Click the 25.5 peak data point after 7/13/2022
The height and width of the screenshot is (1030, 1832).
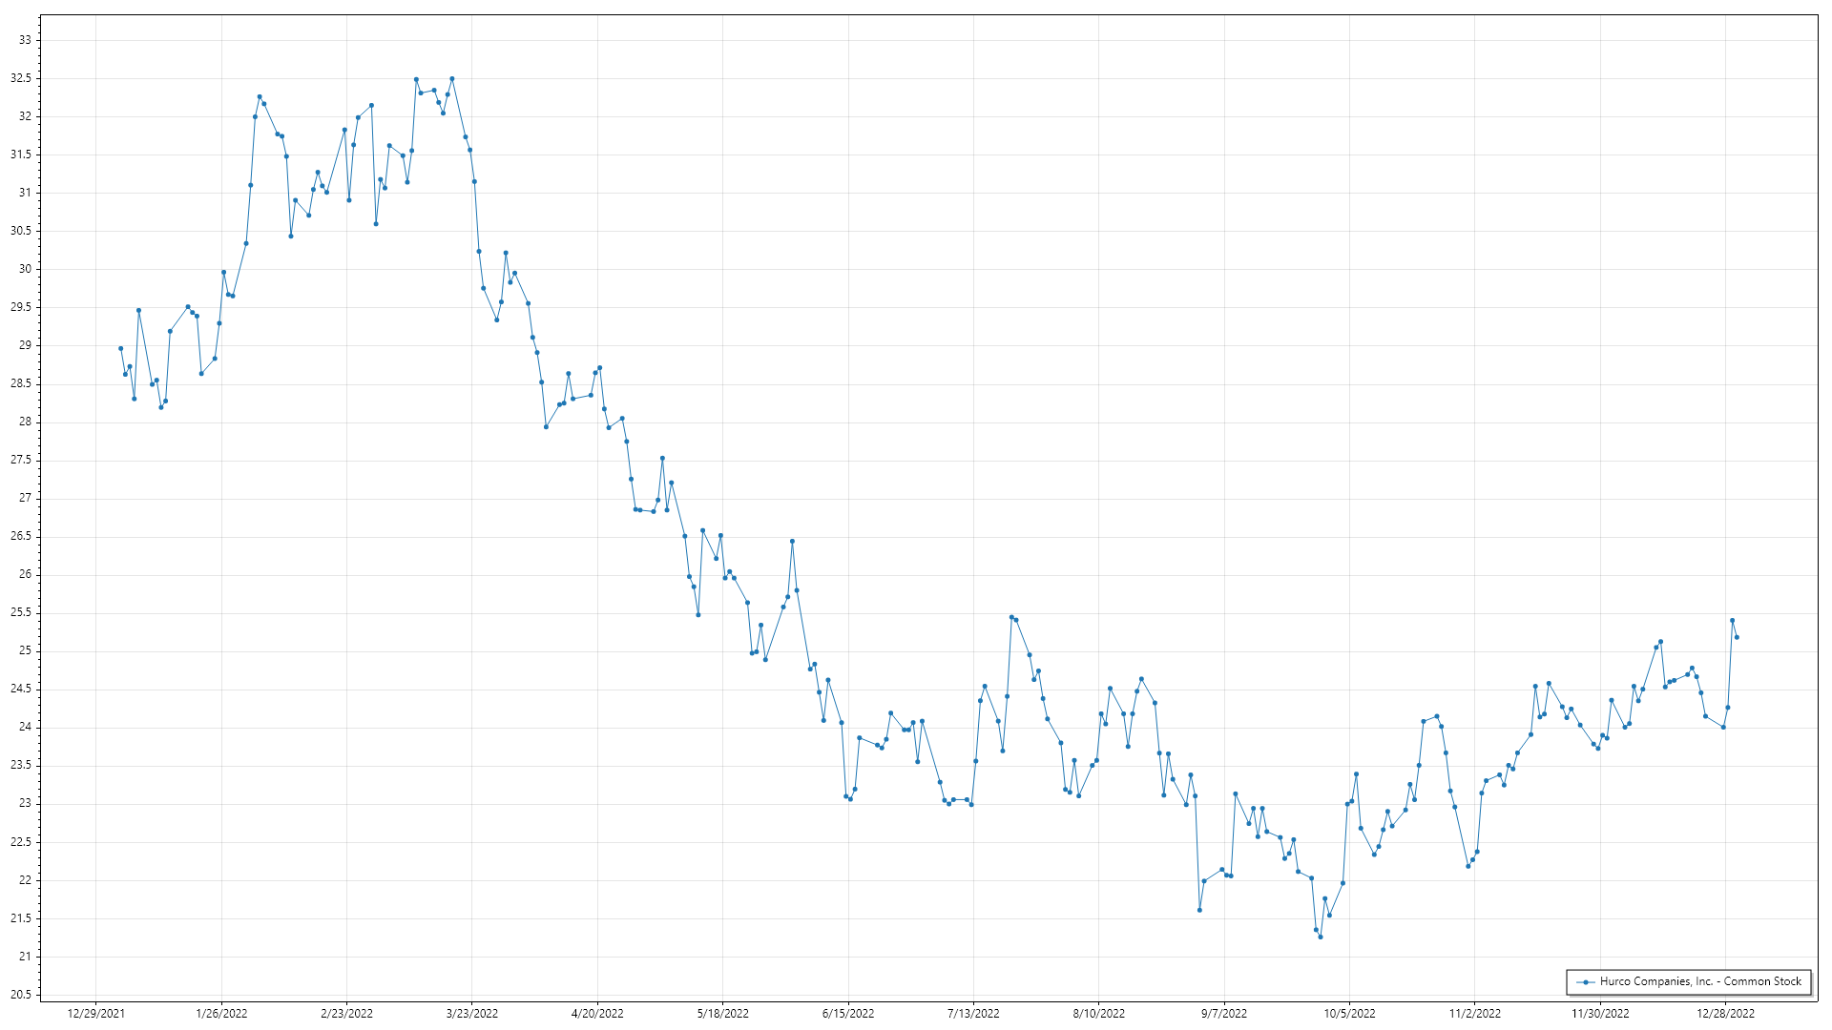[x=1011, y=617]
